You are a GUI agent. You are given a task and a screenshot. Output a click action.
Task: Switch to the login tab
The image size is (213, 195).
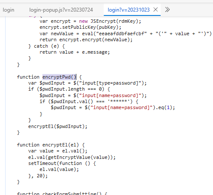(9, 10)
